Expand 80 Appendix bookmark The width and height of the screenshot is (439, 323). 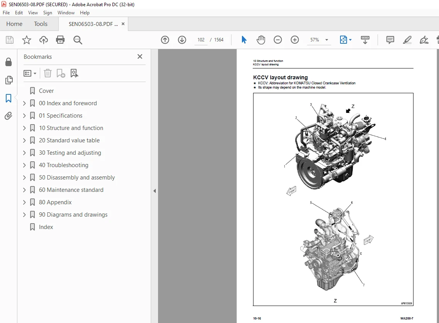(x=24, y=202)
